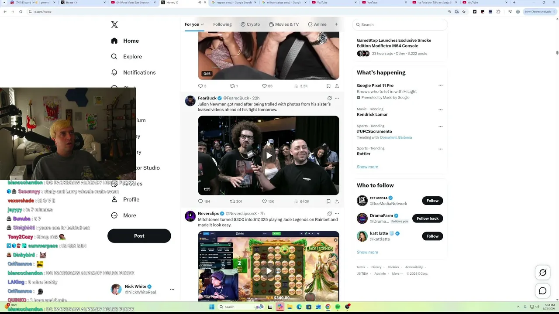
Task: Reload the page in Chrome
Action: pos(21,12)
